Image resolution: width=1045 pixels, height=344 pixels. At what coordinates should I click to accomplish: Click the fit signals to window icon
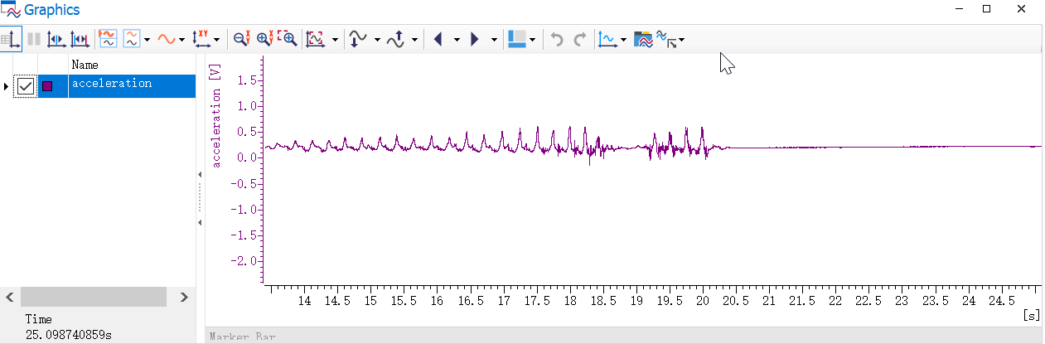(x=316, y=39)
